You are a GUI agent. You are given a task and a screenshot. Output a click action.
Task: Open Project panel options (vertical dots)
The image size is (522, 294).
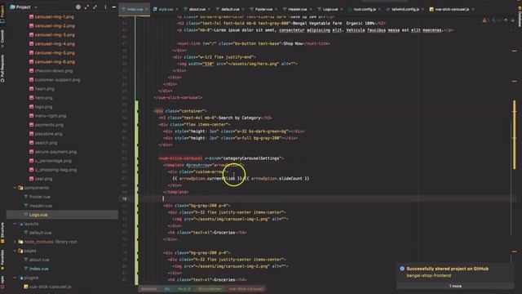(x=105, y=7)
